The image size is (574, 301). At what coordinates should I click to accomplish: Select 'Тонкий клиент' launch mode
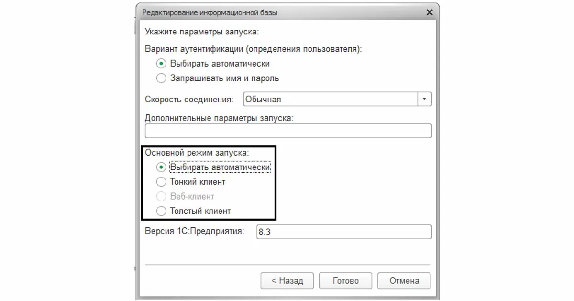coord(161,182)
